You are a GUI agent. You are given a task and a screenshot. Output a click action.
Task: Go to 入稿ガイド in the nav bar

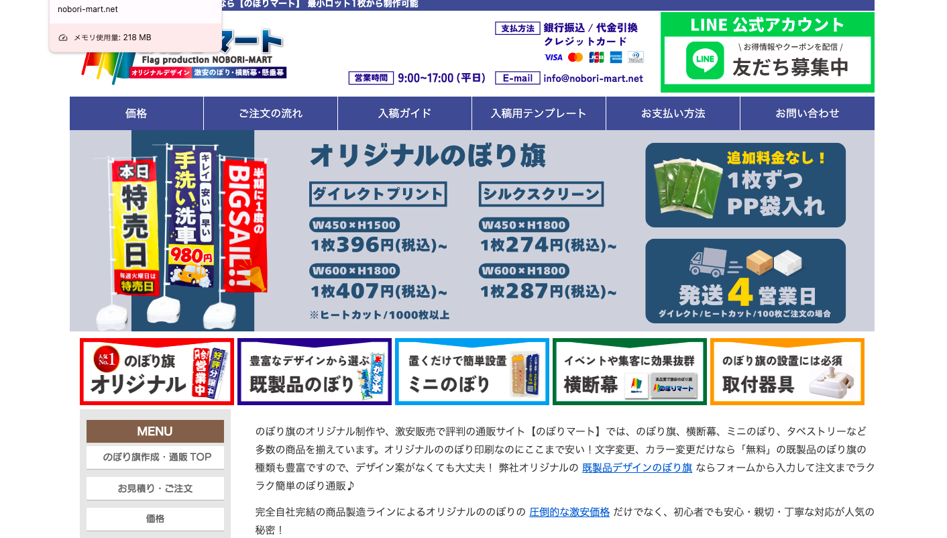tap(404, 113)
